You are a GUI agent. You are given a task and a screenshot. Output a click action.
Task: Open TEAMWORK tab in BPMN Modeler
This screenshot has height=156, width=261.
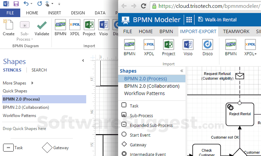click(236, 31)
